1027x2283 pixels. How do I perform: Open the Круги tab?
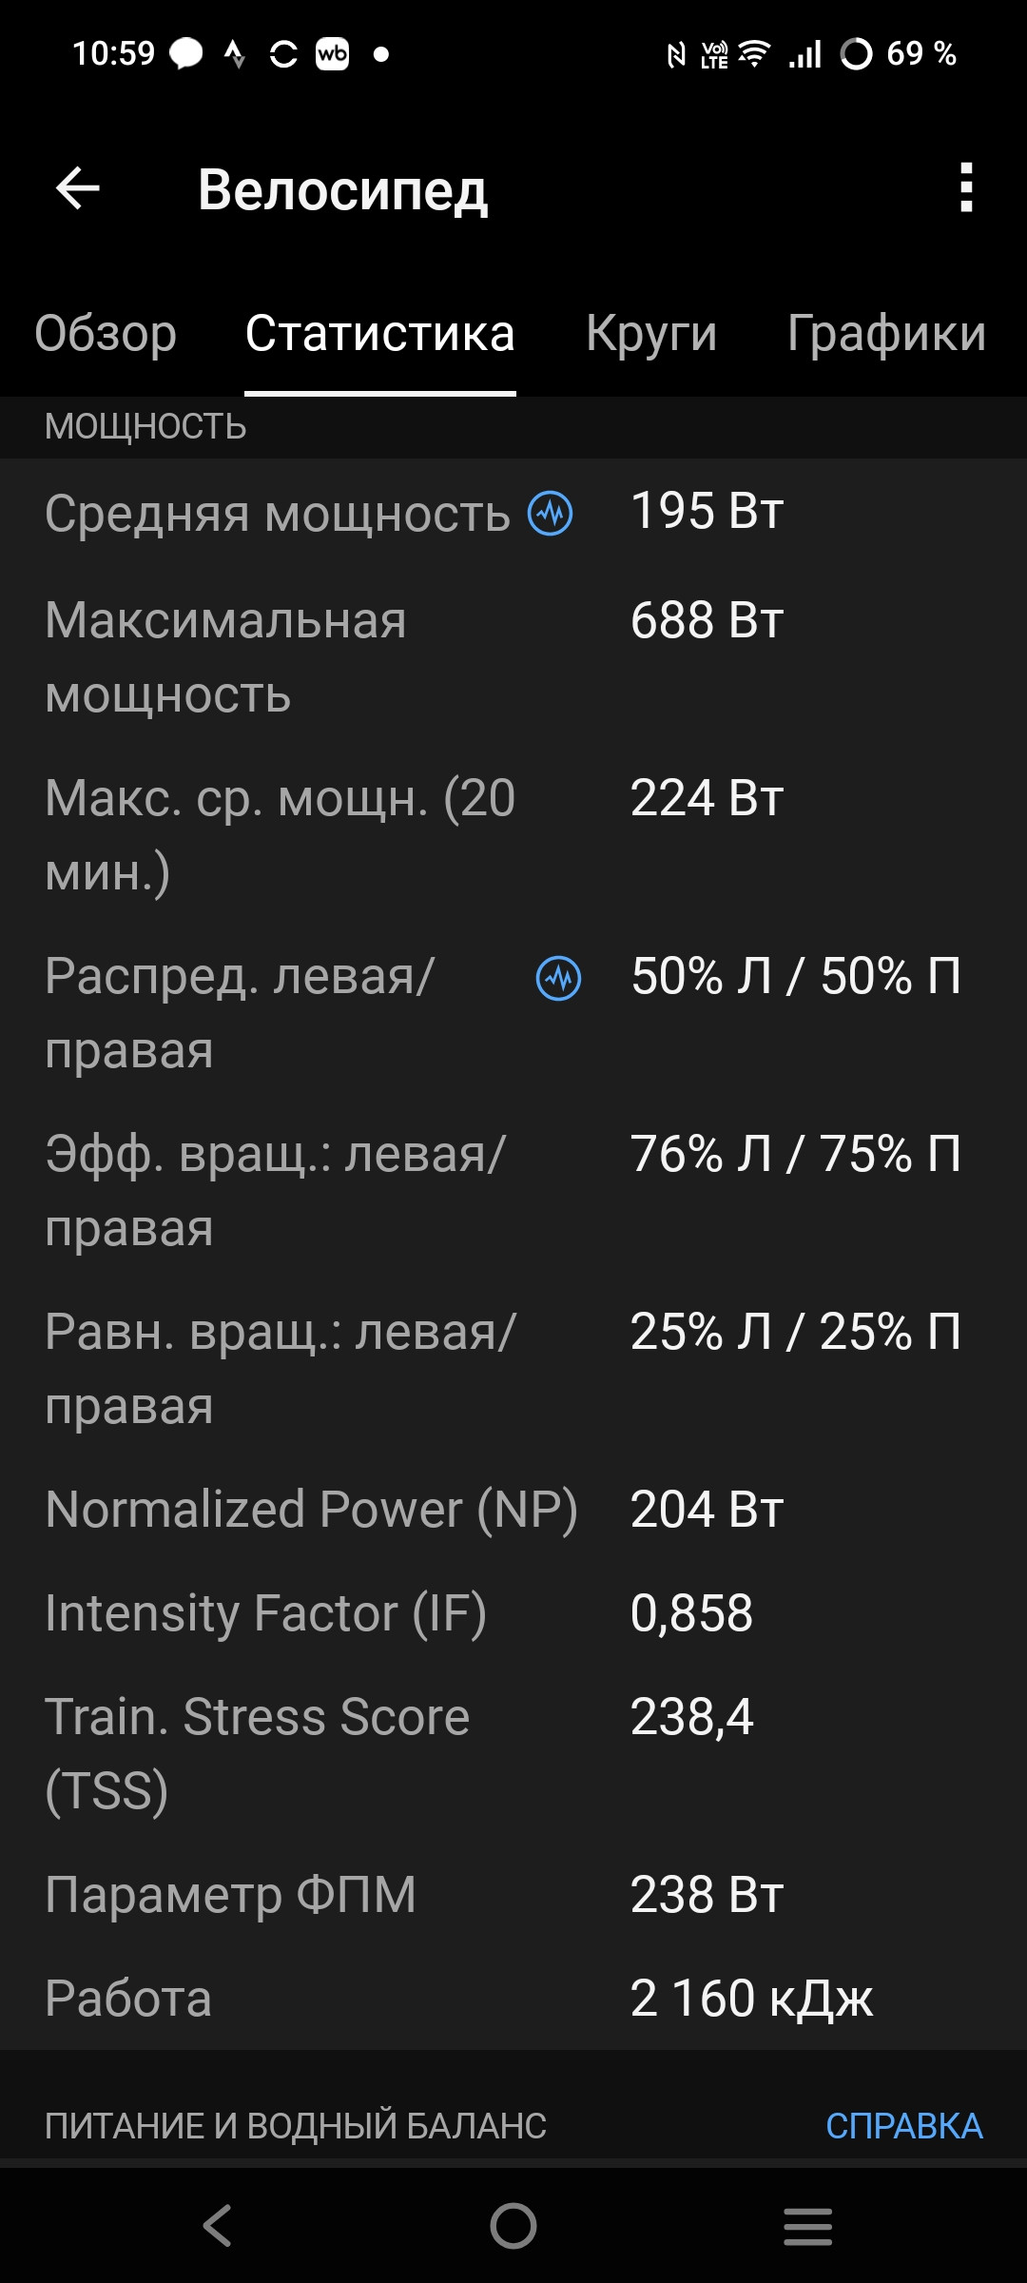pos(651,334)
